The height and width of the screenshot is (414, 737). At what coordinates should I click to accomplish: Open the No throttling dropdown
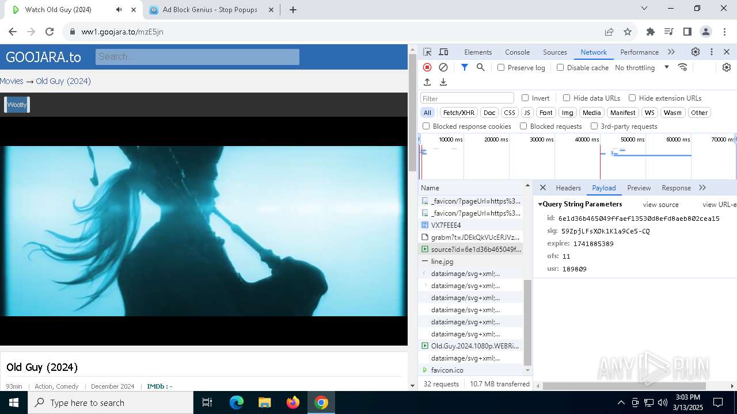642,67
